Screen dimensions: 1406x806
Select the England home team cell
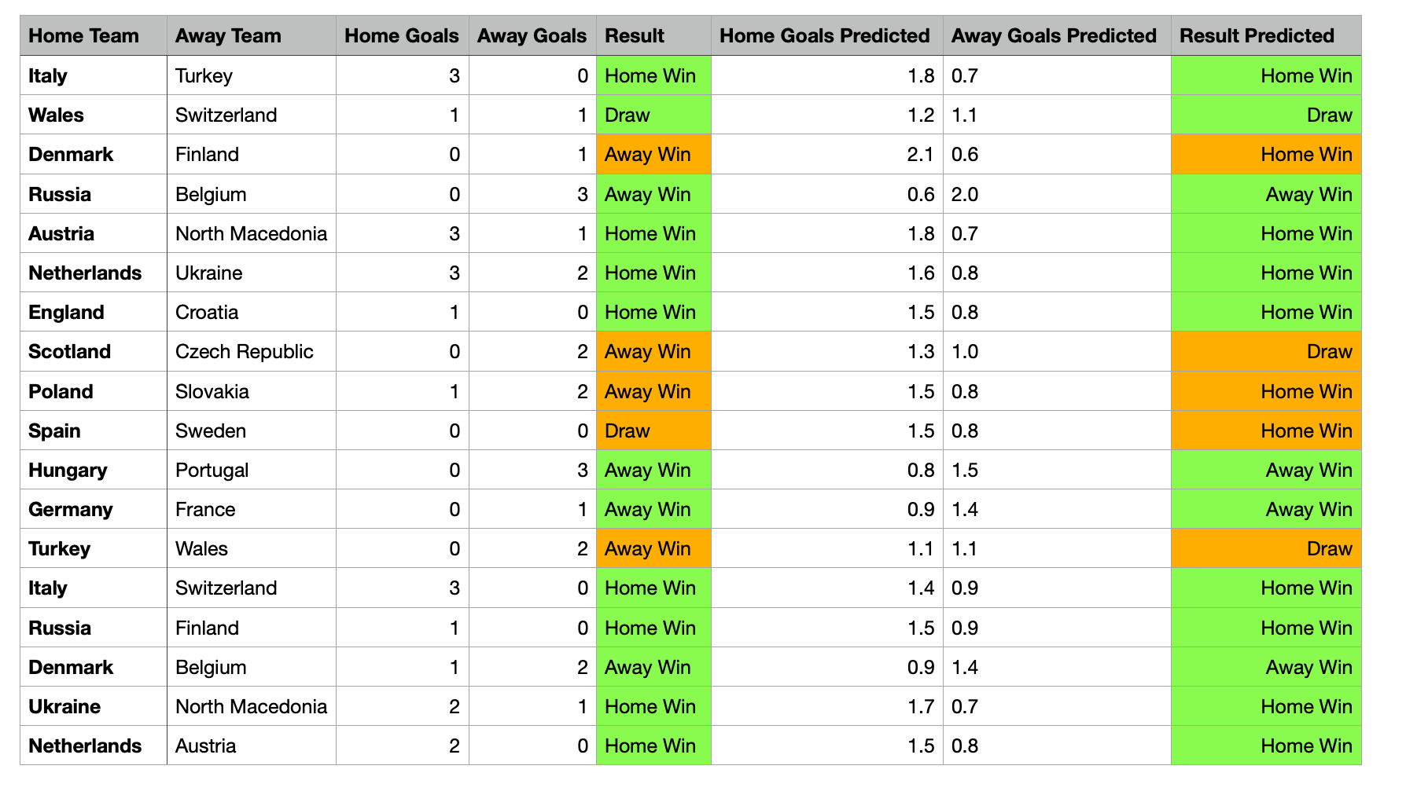pos(66,312)
